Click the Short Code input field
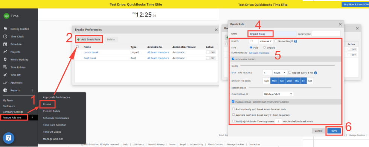This screenshot has width=369, height=147. pyautogui.click(x=326, y=34)
